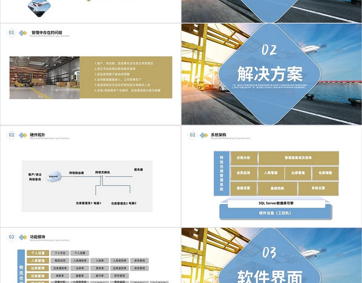
Task: Click 出库管理 box in the 系统架构 slide
Action: click(298, 173)
